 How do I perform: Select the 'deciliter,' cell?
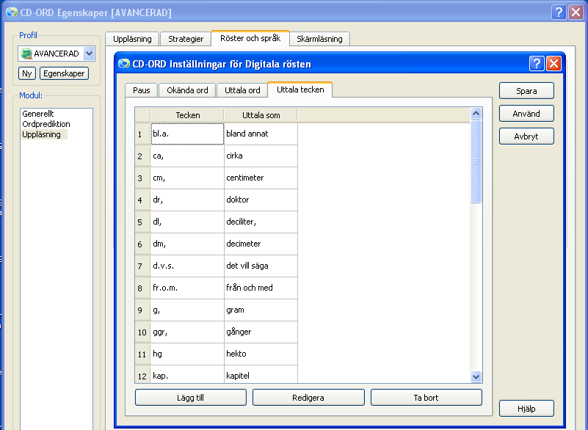pyautogui.click(x=261, y=222)
